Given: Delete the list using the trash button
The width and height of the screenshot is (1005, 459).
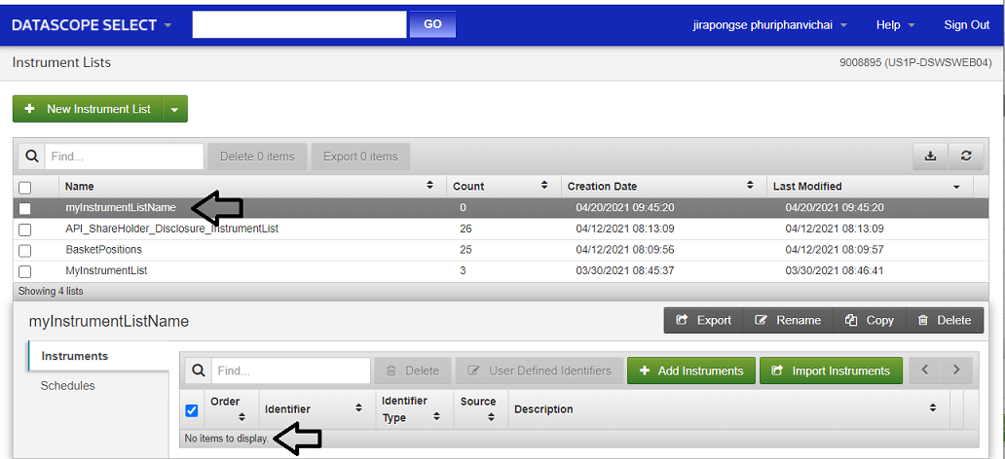Looking at the screenshot, I should tap(944, 320).
